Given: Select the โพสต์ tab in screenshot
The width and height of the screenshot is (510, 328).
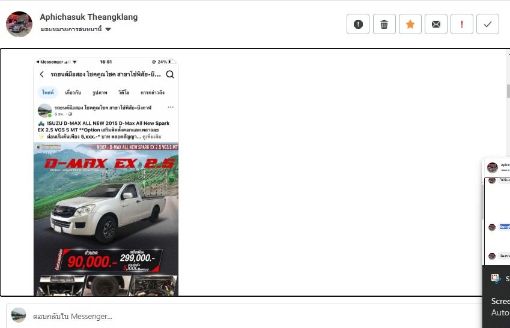Looking at the screenshot, I should pos(48,92).
